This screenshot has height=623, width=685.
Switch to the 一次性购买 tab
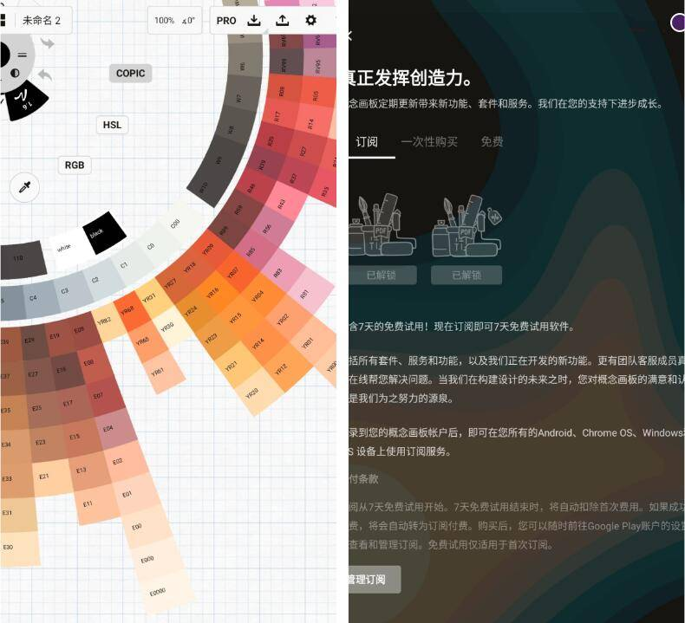[428, 142]
